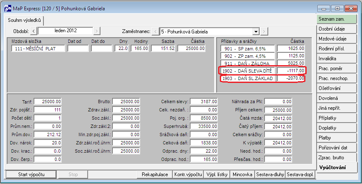Click the period field 'leden 2012'

[66, 31]
